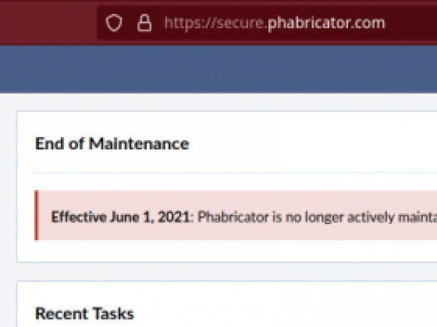This screenshot has height=327, width=437.
Task: Click the blue Phabricator header bar
Action: [x=218, y=69]
